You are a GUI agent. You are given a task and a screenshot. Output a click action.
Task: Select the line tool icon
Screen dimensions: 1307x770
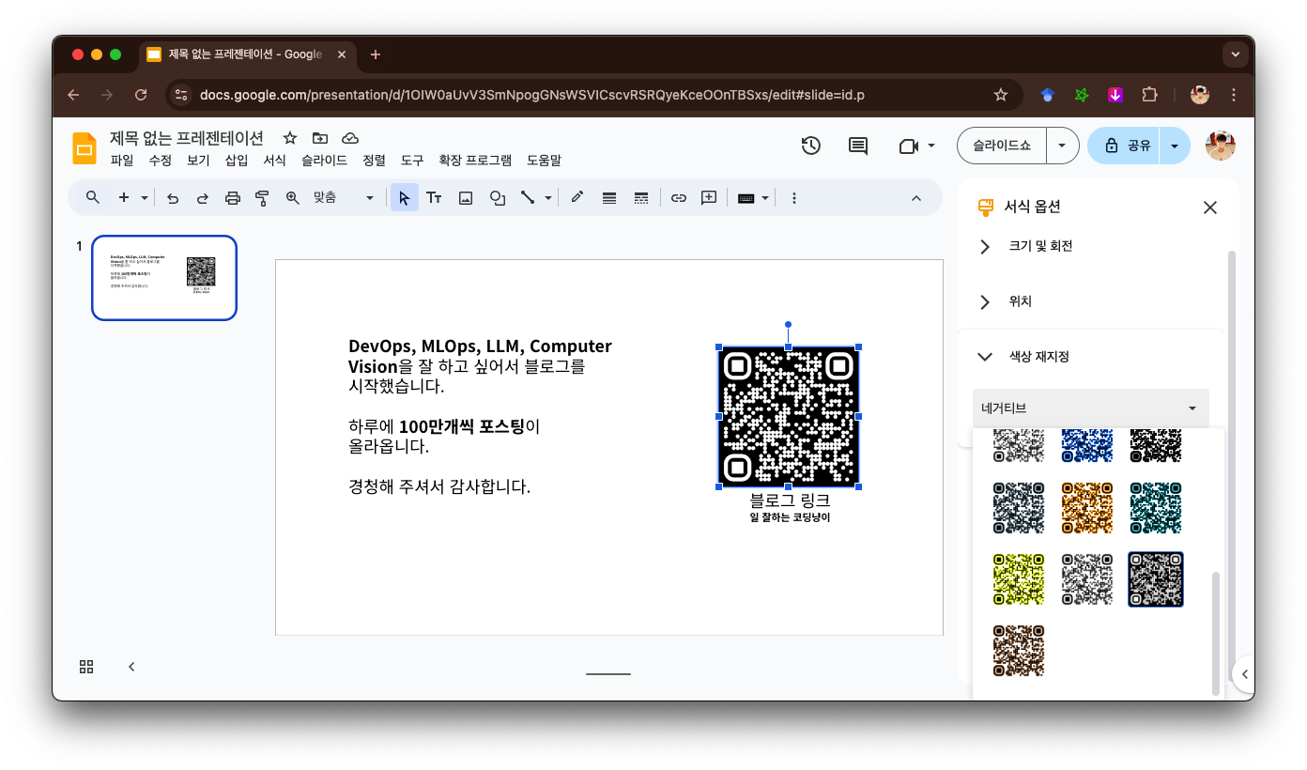pos(528,198)
